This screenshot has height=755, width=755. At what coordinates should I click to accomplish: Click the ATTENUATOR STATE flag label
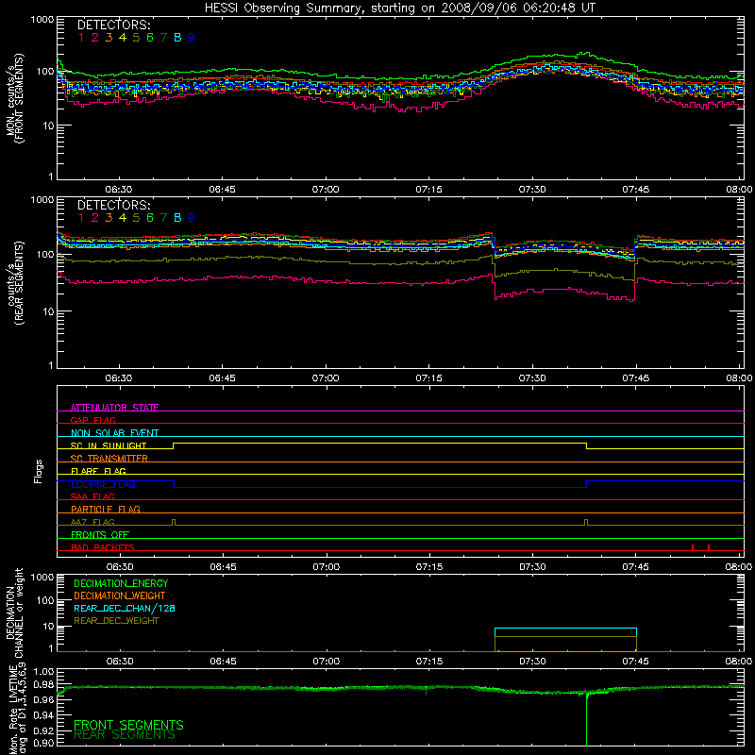pyautogui.click(x=114, y=408)
